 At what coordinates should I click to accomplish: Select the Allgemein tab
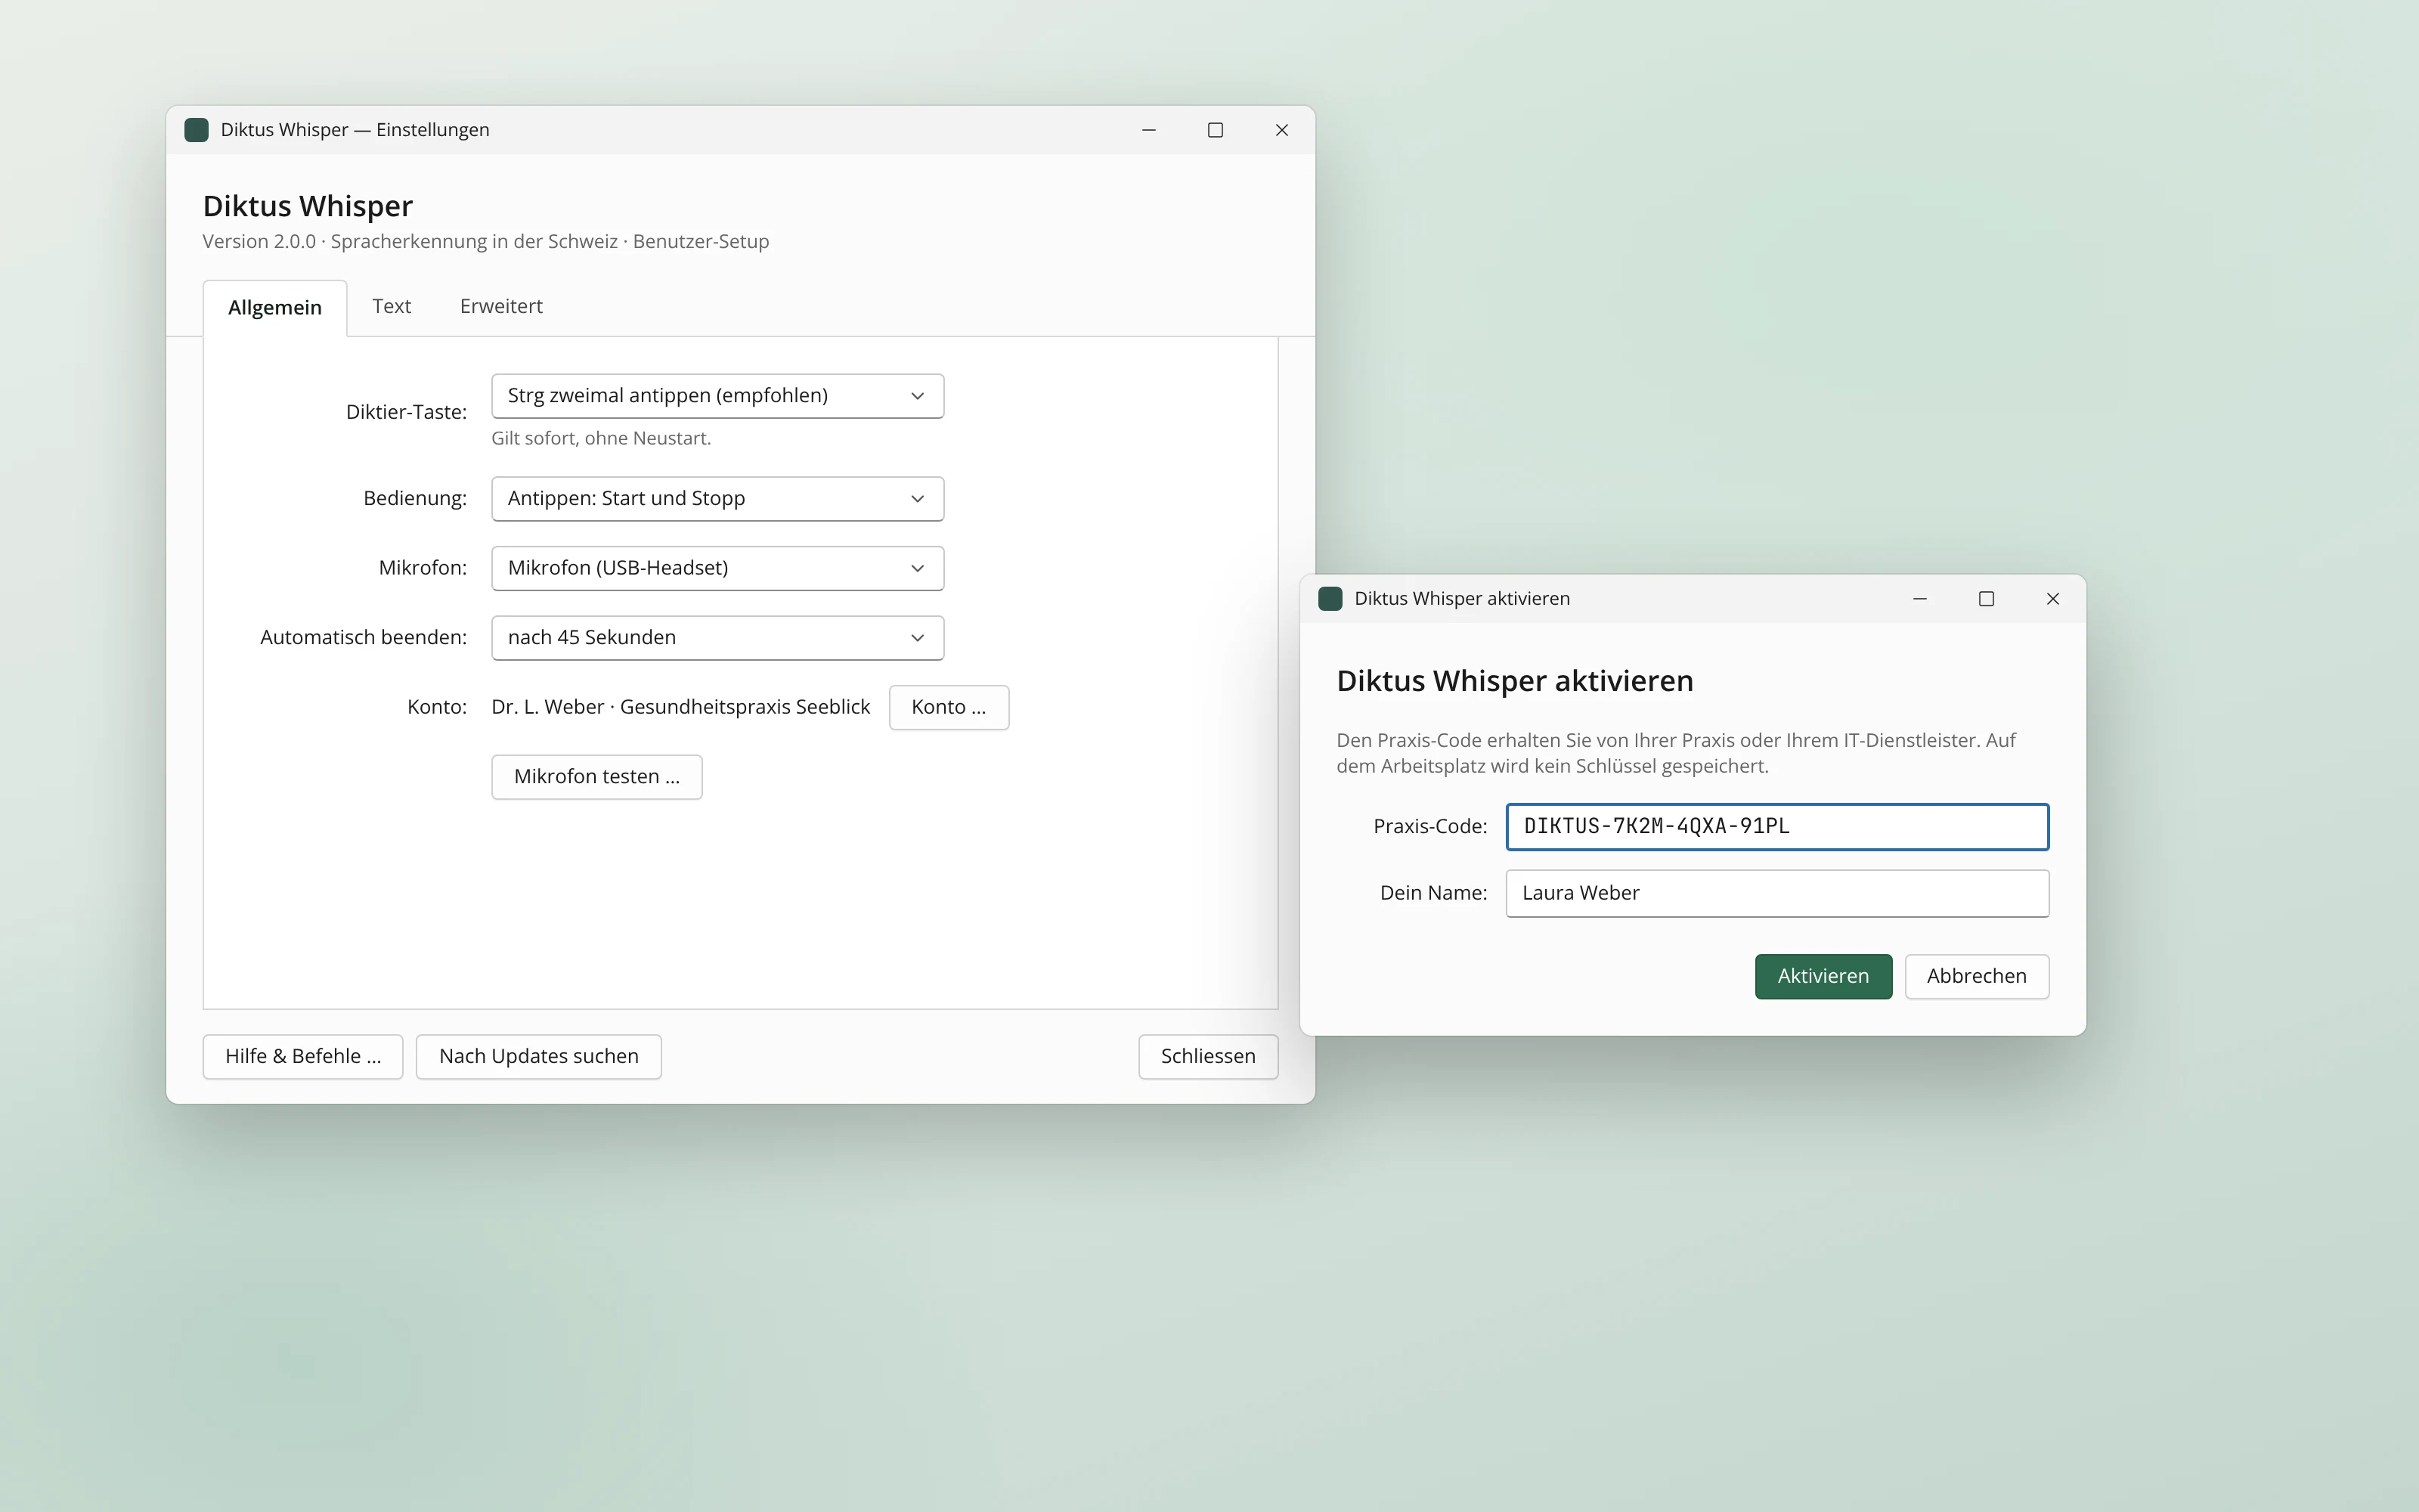(x=275, y=308)
